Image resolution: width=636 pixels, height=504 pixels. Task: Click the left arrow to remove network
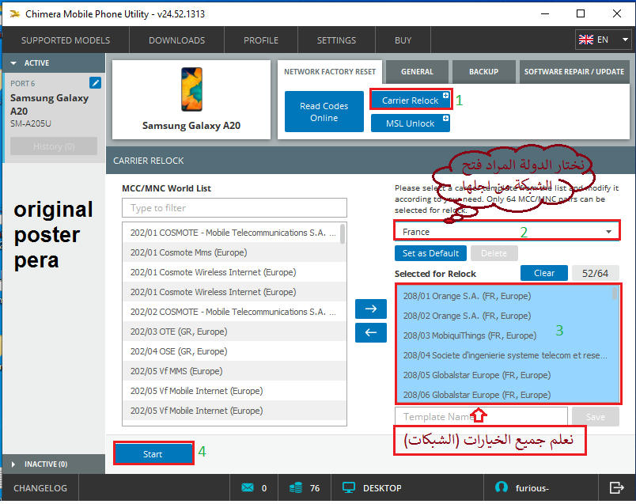371,333
